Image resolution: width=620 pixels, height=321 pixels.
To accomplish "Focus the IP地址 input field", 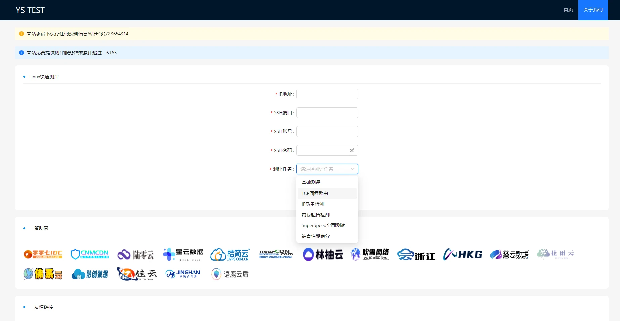I will point(327,94).
